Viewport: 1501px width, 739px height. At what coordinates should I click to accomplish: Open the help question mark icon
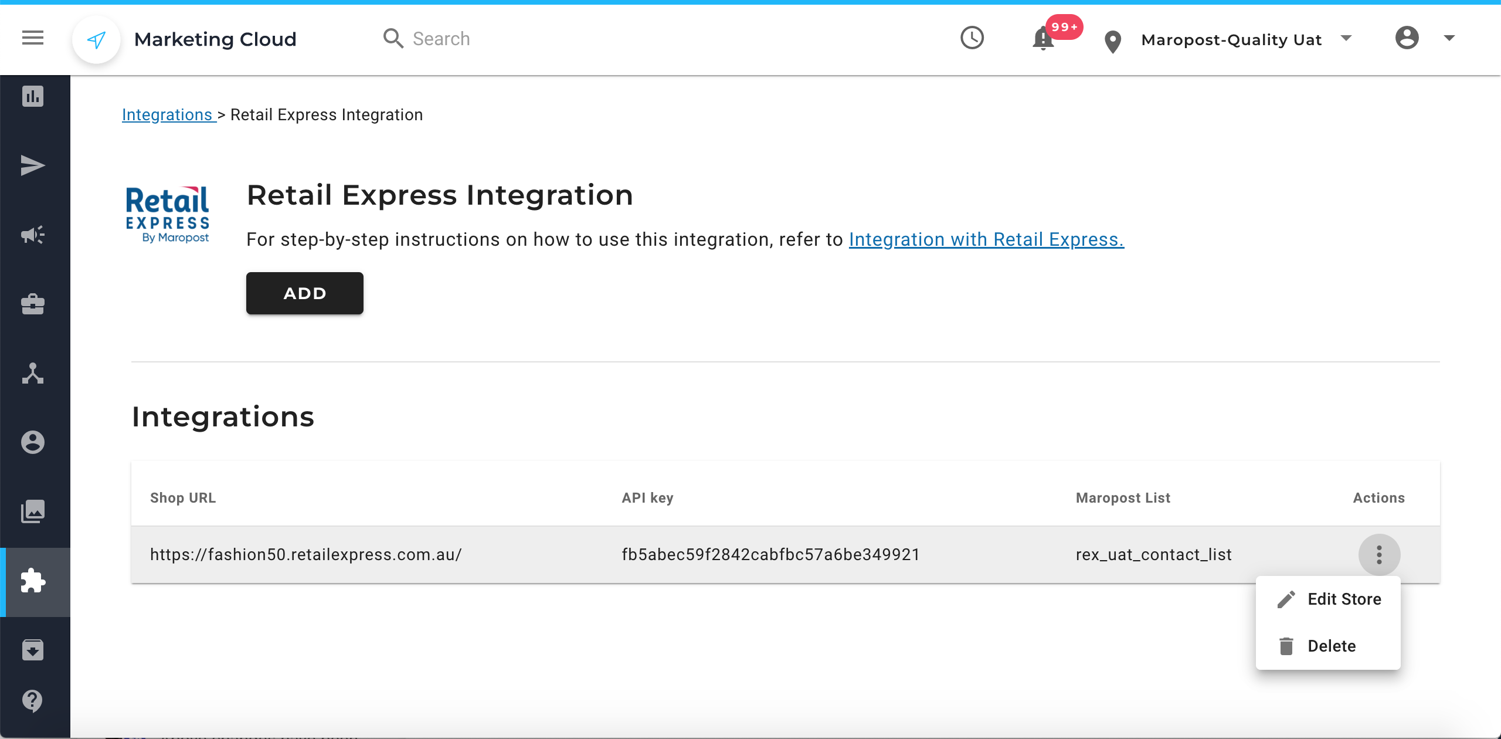pyautogui.click(x=33, y=700)
